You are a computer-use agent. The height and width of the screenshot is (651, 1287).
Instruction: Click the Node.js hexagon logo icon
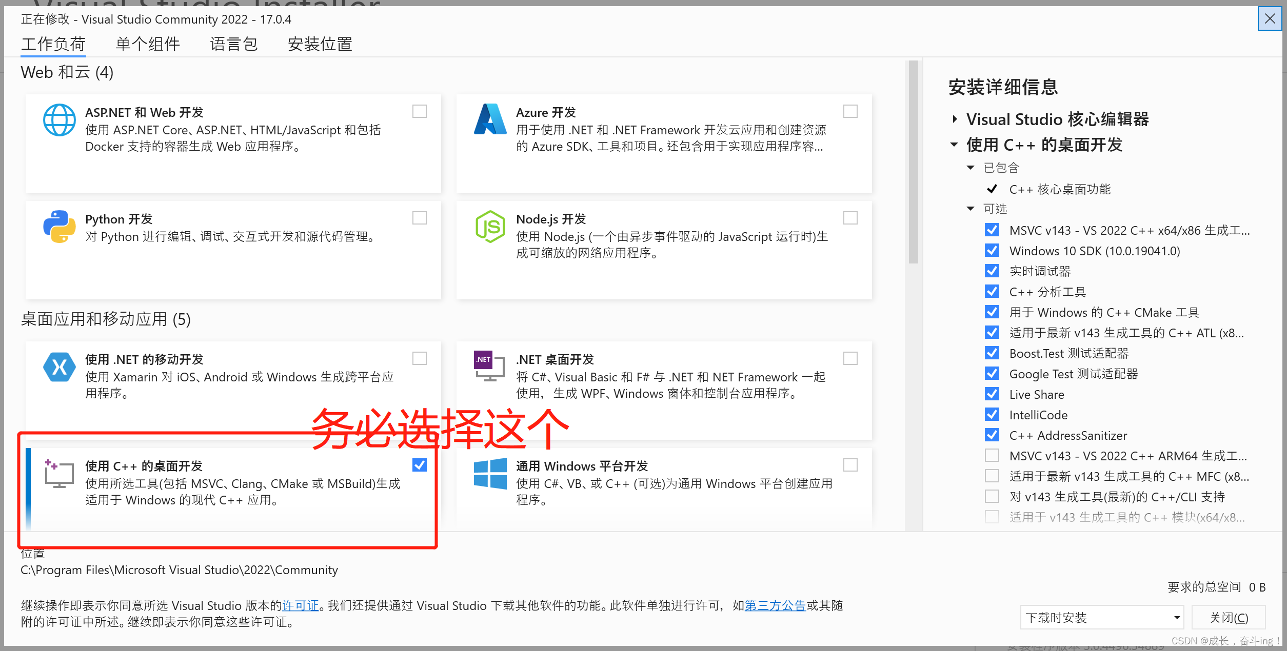coord(490,226)
